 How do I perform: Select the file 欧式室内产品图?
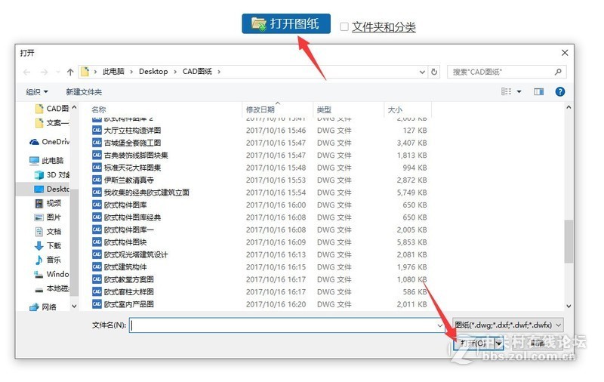(x=128, y=304)
